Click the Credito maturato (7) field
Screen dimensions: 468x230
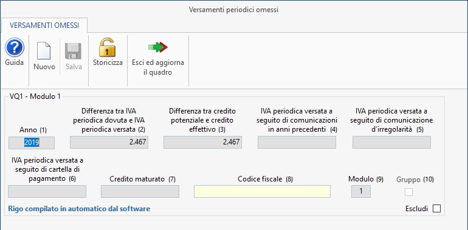pyautogui.click(x=140, y=191)
